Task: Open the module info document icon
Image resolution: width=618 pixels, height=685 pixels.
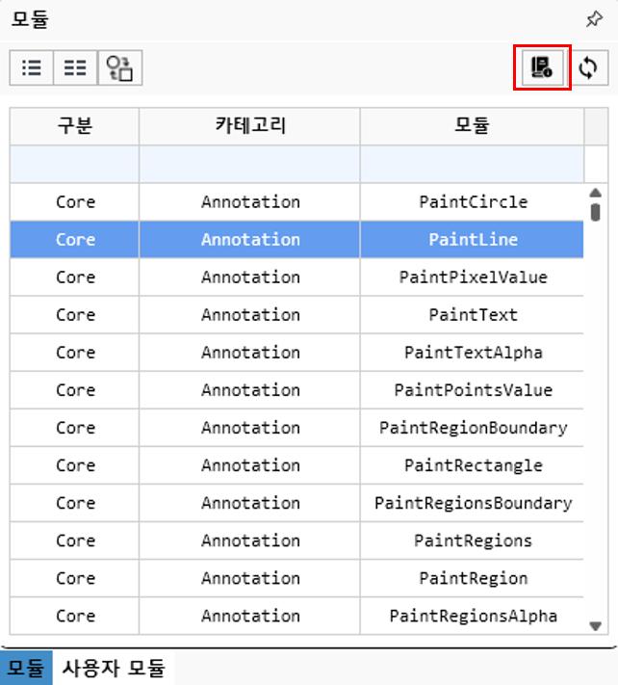Action: coord(542,68)
